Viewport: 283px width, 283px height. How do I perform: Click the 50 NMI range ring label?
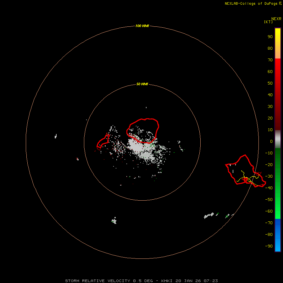(142, 84)
